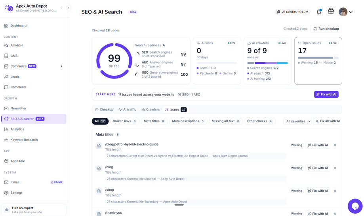Open the gift box icon
The height and width of the screenshot is (216, 364).
(331, 11)
